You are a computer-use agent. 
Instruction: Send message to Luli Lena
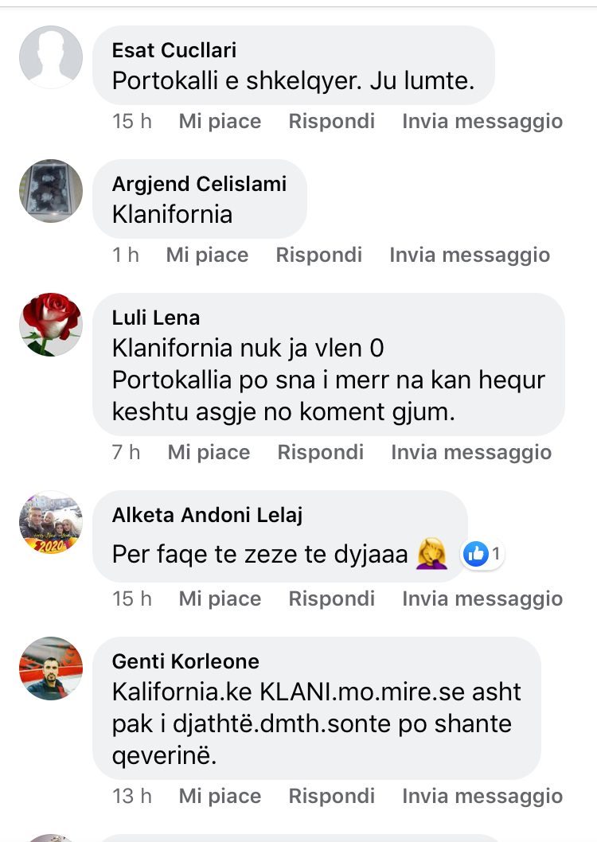[471, 453]
